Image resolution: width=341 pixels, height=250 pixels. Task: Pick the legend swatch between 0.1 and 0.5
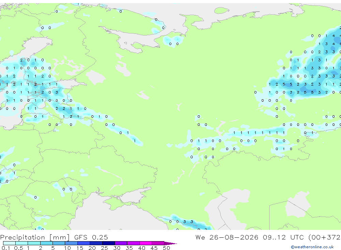click(9, 243)
